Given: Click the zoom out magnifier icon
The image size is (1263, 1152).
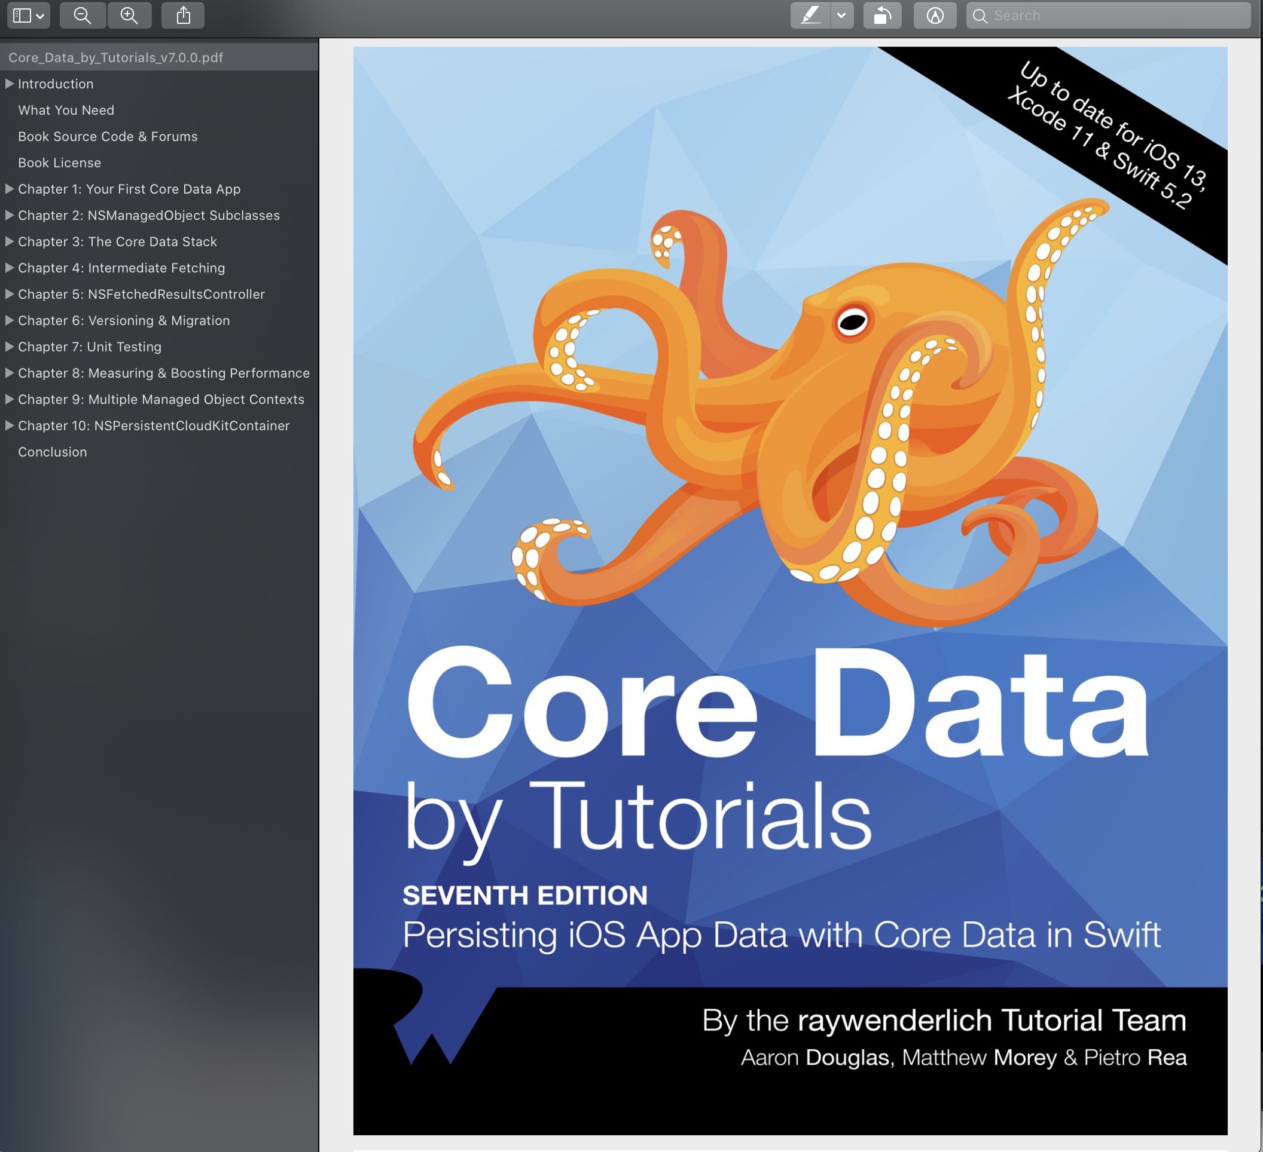Looking at the screenshot, I should pos(83,16).
